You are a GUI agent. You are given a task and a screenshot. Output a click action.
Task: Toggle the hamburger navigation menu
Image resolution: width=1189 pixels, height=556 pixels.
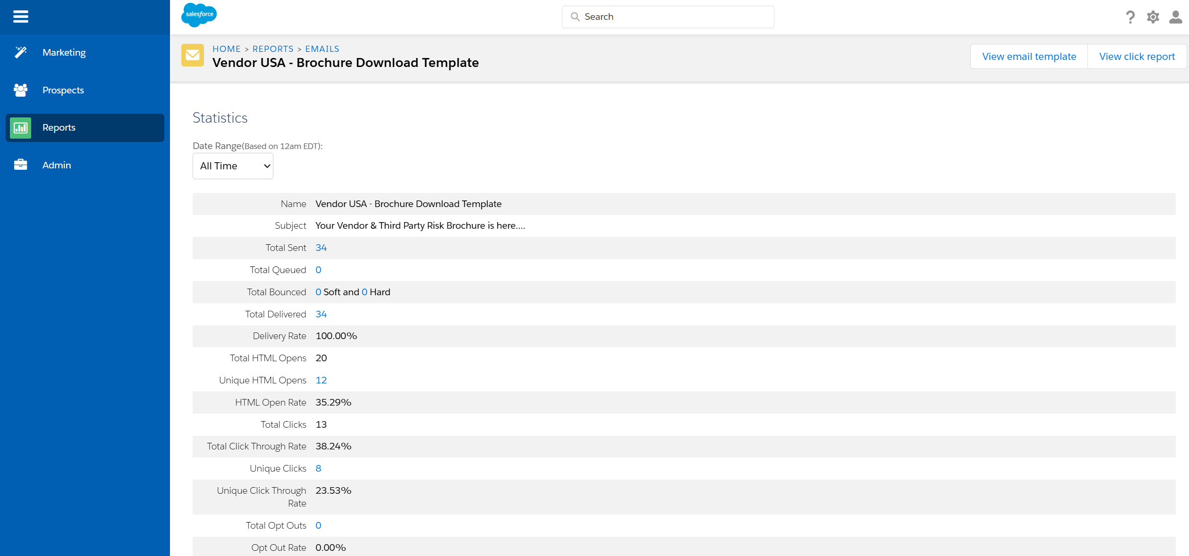[20, 17]
